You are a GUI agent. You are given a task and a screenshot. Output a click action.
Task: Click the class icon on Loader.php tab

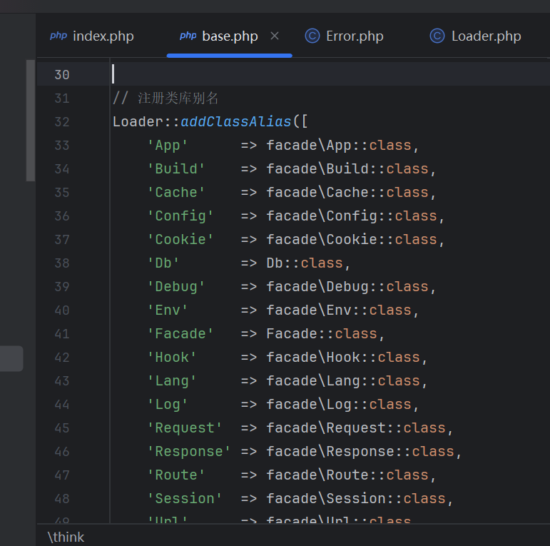point(437,36)
